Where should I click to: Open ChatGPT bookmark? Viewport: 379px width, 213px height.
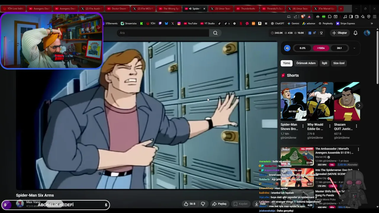(277, 23)
